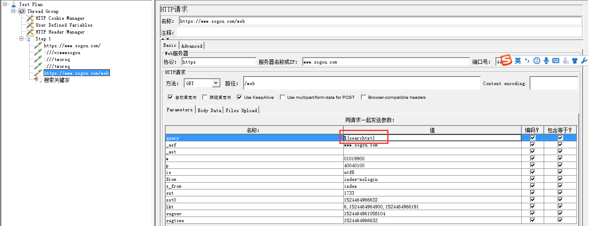
Task: Click the 英 language mode toggle
Action: pos(518,61)
